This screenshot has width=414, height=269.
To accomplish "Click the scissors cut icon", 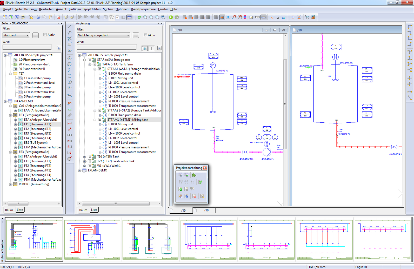I will 38,17.
